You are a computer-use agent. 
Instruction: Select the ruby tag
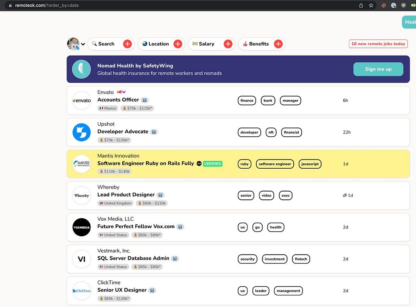coord(244,164)
